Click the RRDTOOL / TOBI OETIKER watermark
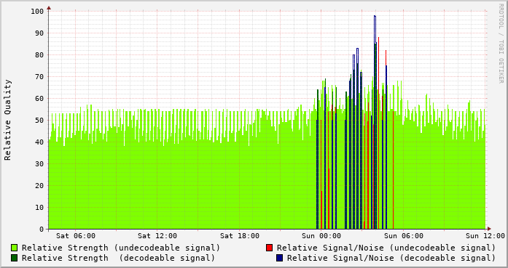The width and height of the screenshot is (508, 268). [501, 44]
